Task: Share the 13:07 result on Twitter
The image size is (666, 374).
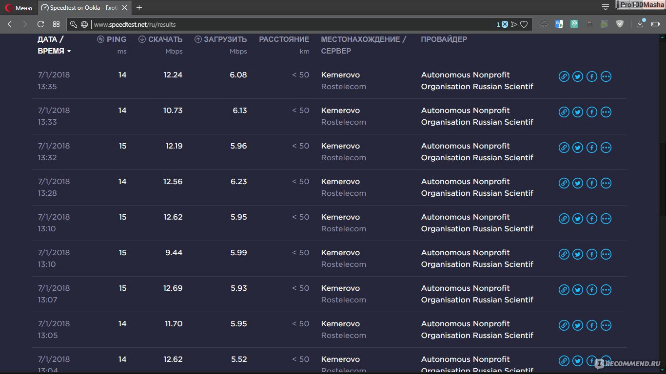Action: (578, 290)
